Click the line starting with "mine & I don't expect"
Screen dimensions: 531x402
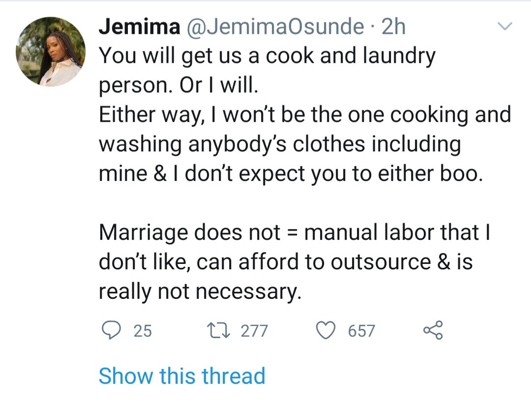tap(290, 174)
